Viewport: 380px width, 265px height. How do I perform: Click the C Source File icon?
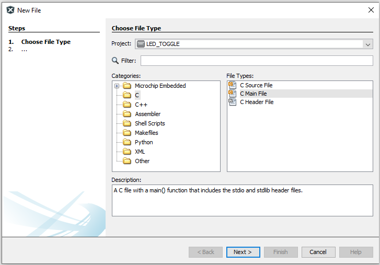coord(233,85)
